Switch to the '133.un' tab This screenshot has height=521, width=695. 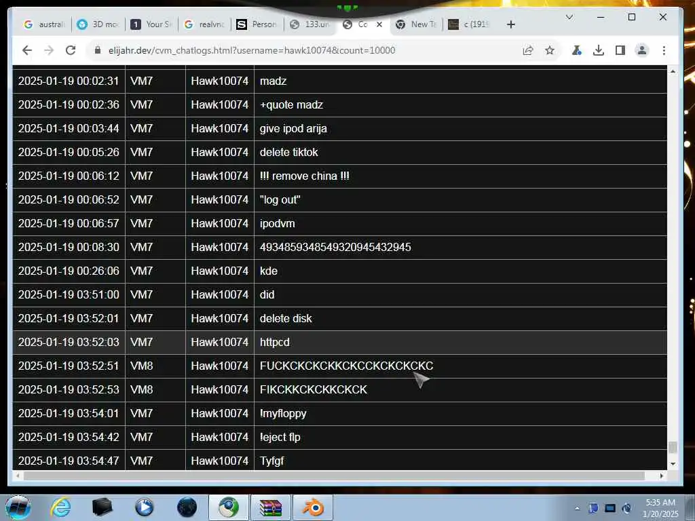310,24
